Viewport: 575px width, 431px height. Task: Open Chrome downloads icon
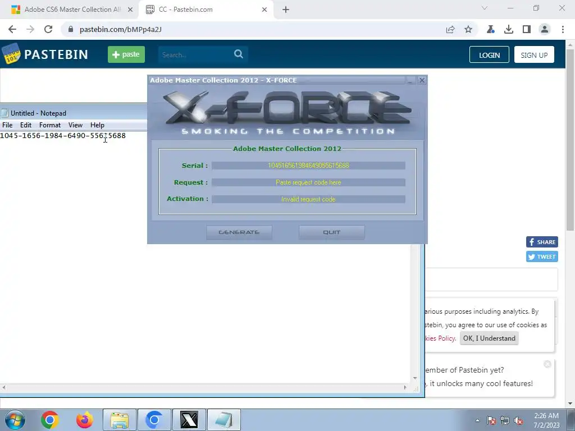(509, 29)
